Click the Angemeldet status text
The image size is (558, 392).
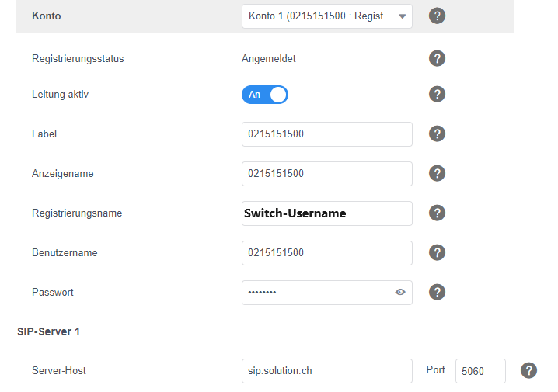(269, 59)
